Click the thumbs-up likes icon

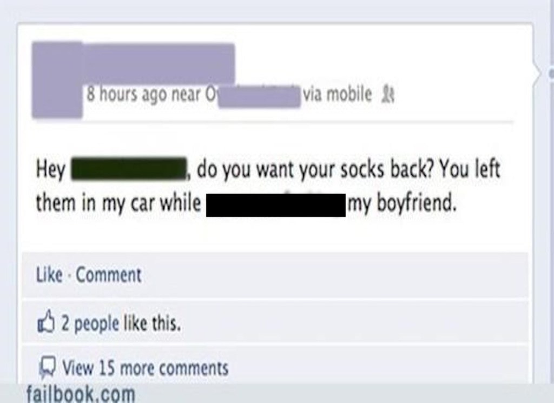coord(47,322)
